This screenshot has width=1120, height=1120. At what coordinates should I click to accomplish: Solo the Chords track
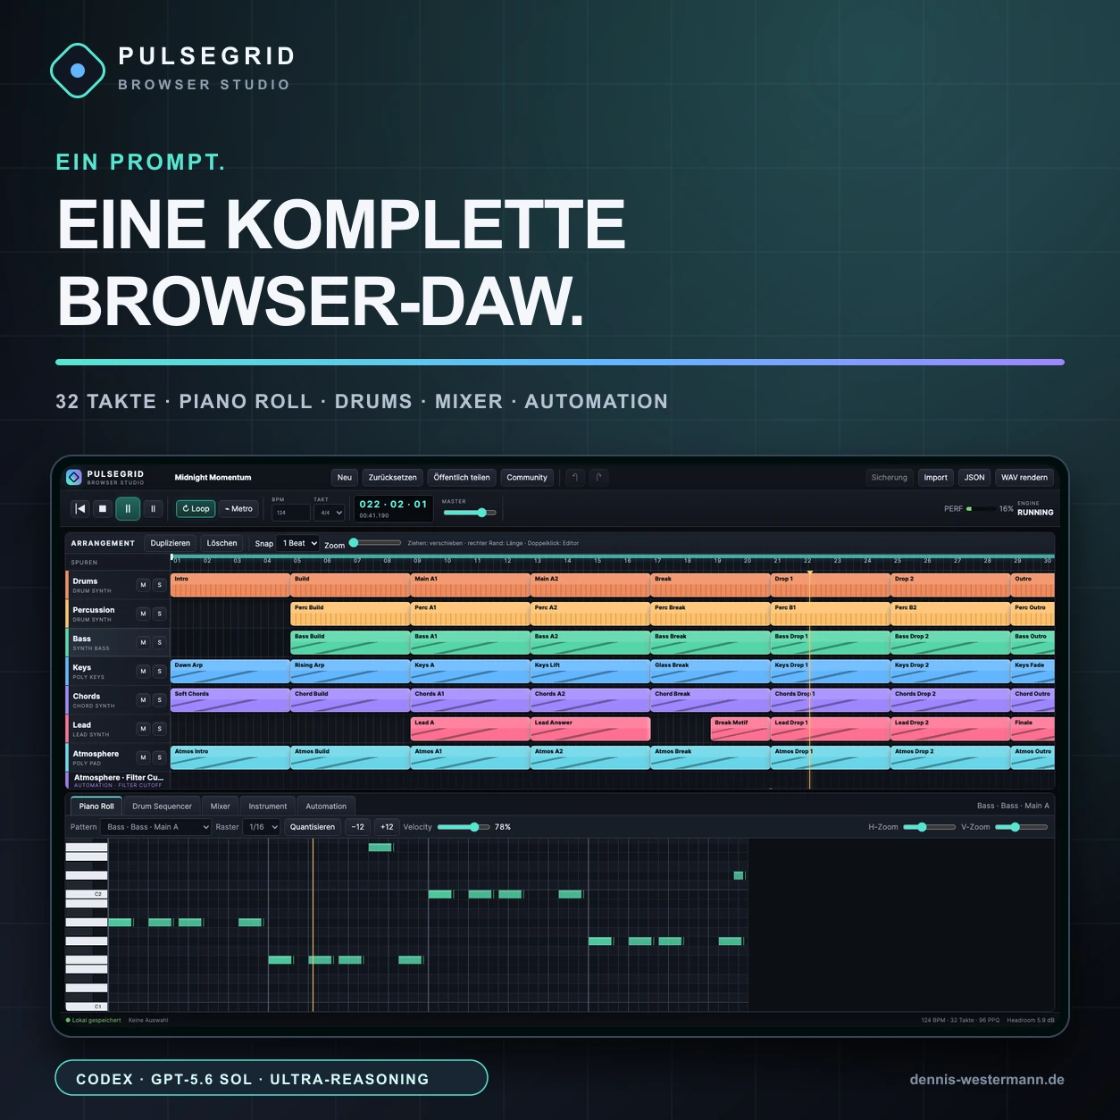pyautogui.click(x=160, y=699)
